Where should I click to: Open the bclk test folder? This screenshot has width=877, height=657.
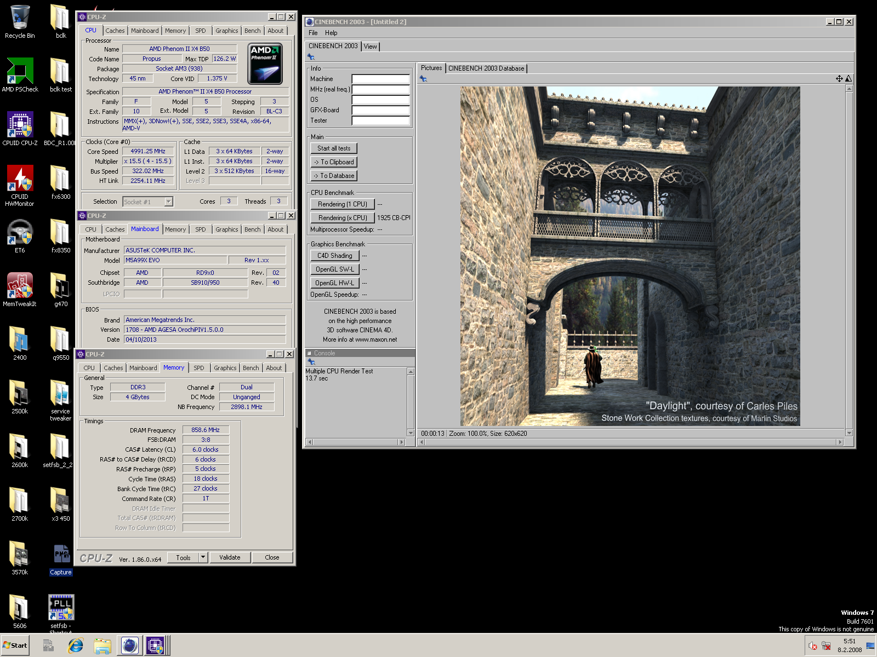61,76
